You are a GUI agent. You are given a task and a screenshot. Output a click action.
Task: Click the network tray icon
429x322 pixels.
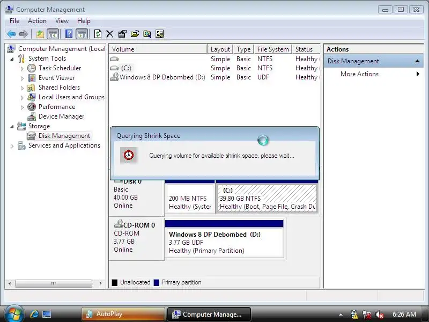pos(367,314)
